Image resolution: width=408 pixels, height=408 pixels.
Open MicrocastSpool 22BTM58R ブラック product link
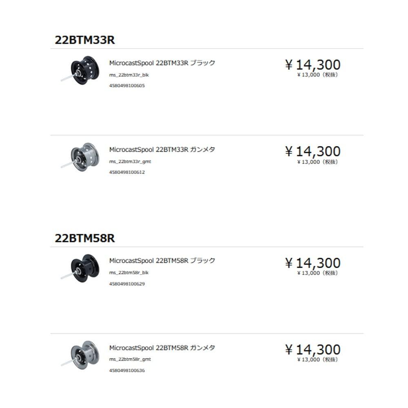tap(162, 261)
